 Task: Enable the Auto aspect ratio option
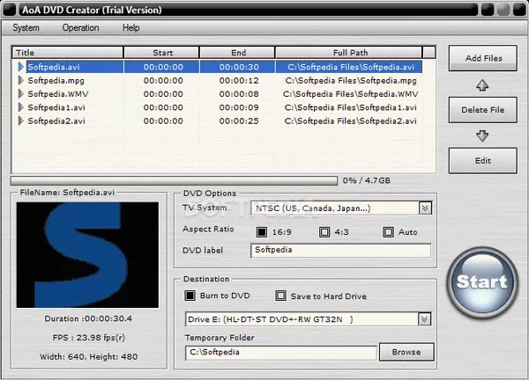pyautogui.click(x=388, y=232)
